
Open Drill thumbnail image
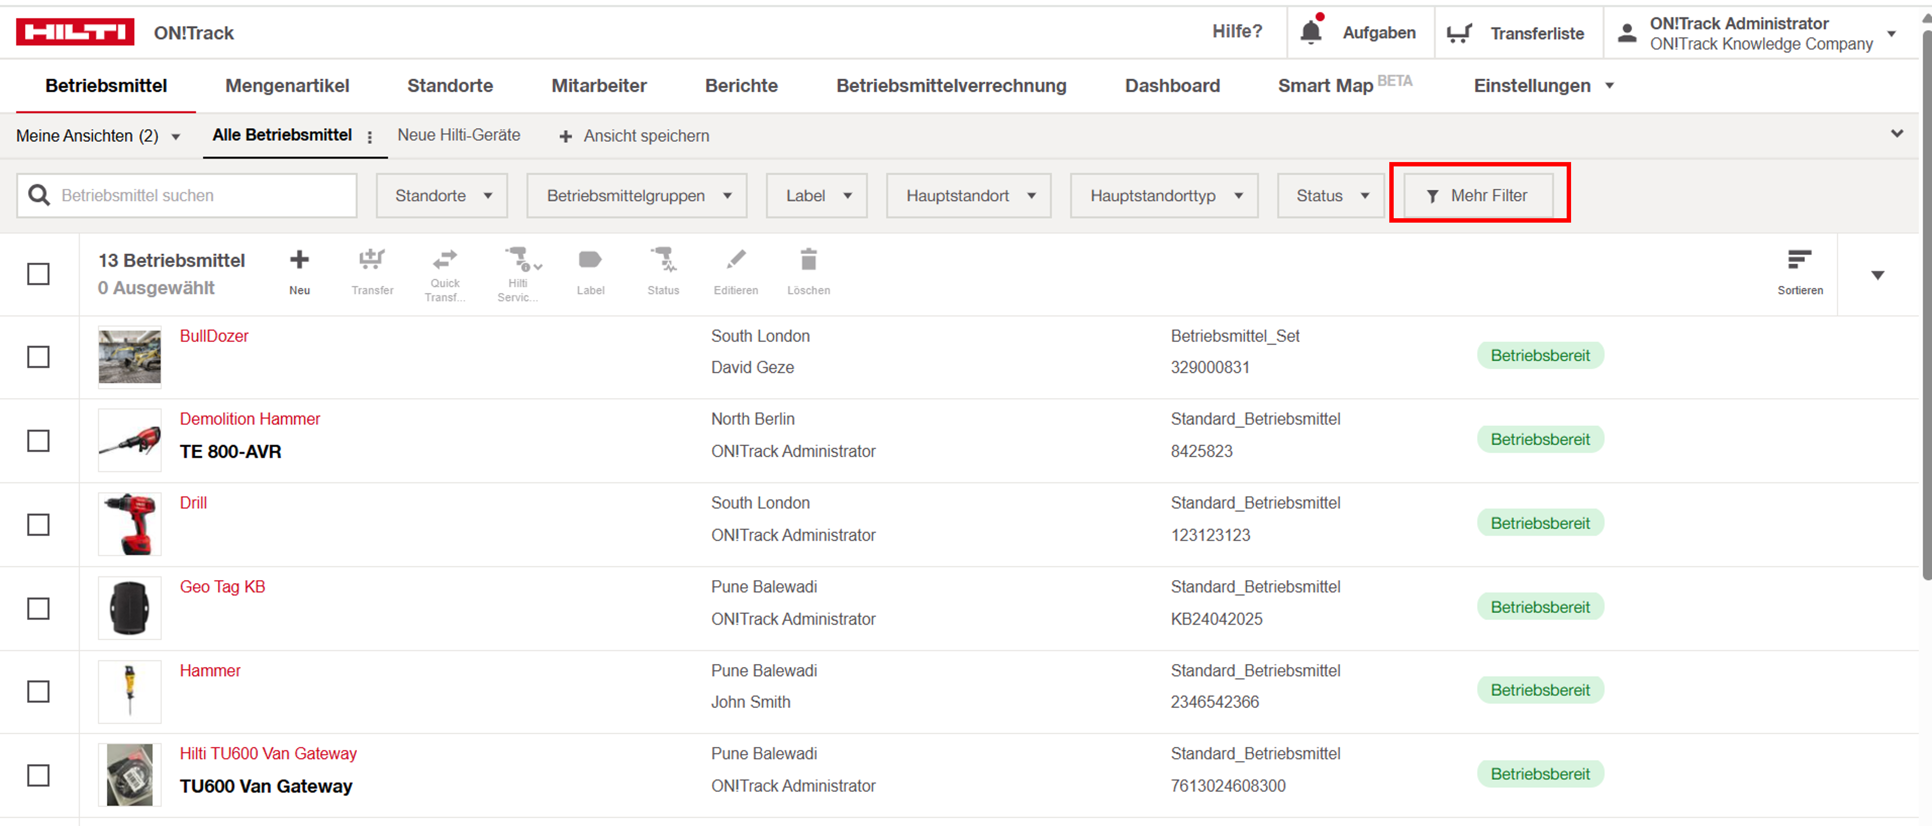pyautogui.click(x=130, y=523)
